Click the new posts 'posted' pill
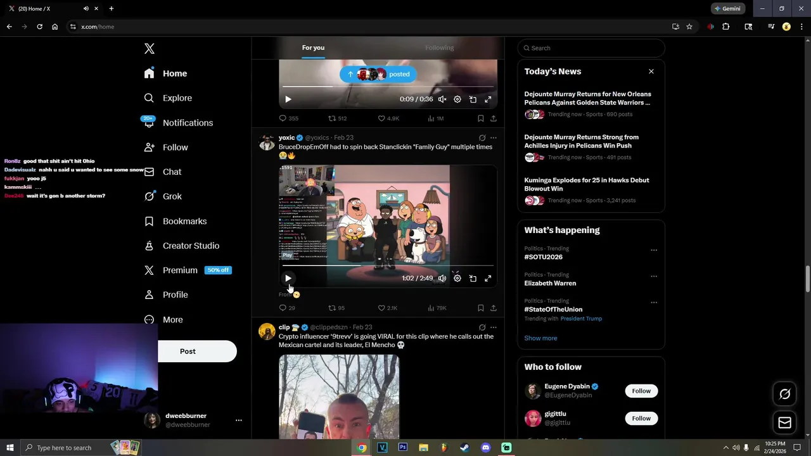 coord(378,74)
